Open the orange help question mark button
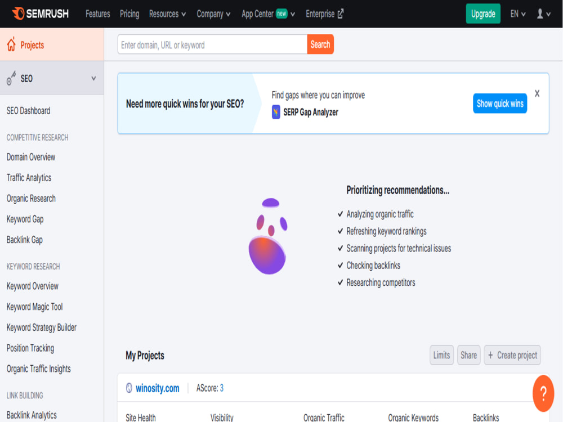The width and height of the screenshot is (563, 422). tap(543, 393)
